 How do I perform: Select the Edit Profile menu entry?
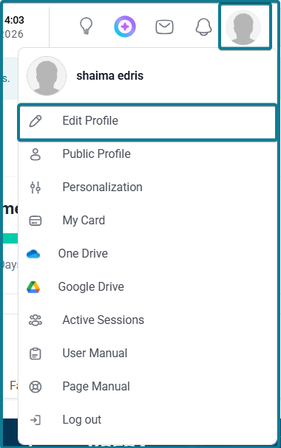click(147, 123)
